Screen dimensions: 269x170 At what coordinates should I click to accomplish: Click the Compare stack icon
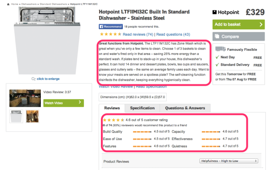point(217,36)
